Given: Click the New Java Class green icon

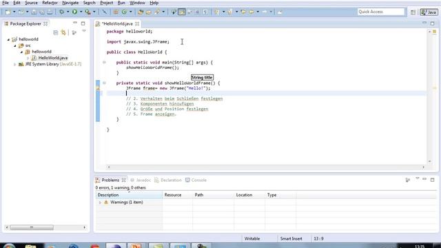Looking at the screenshot, I should click(124, 12).
